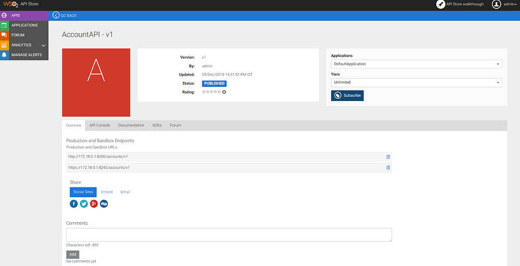Open the Tiers dropdown showing Unlimited
Image resolution: width=520 pixels, height=266 pixels.
pos(417,82)
